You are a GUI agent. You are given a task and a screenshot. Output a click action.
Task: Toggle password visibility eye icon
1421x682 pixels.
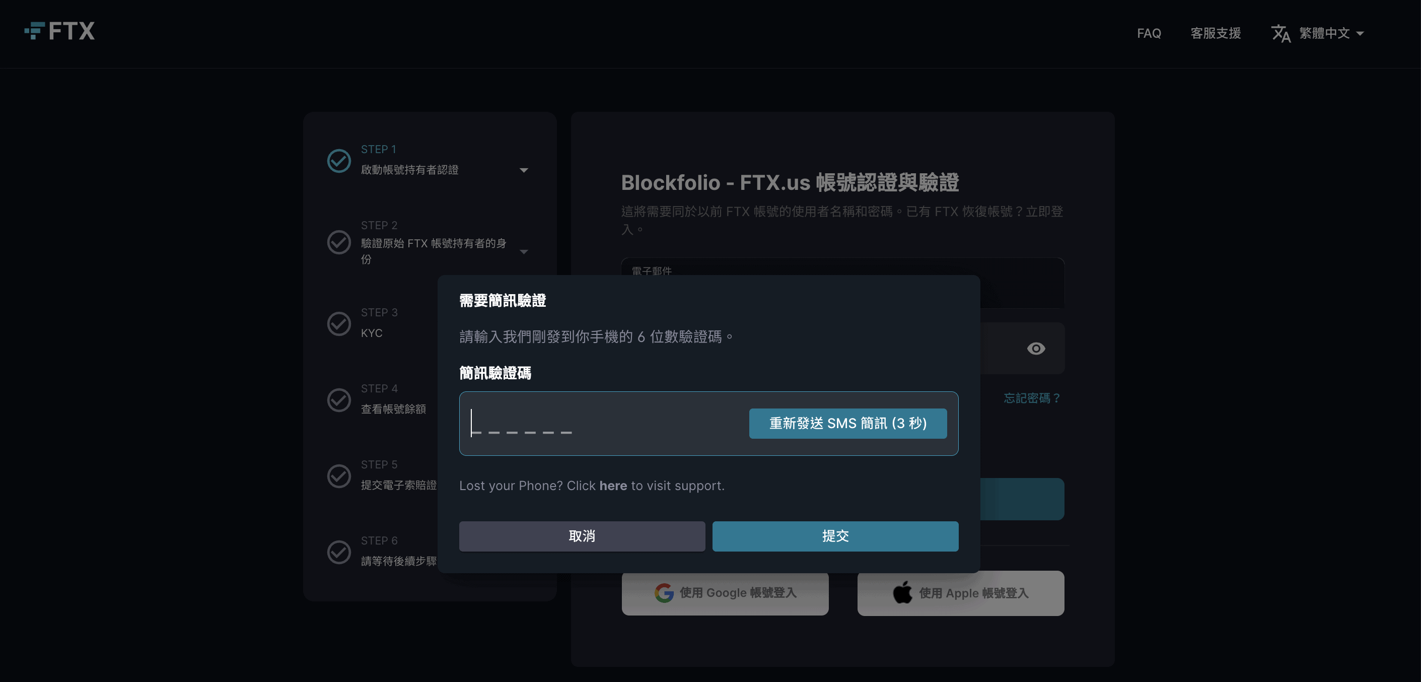click(1036, 348)
